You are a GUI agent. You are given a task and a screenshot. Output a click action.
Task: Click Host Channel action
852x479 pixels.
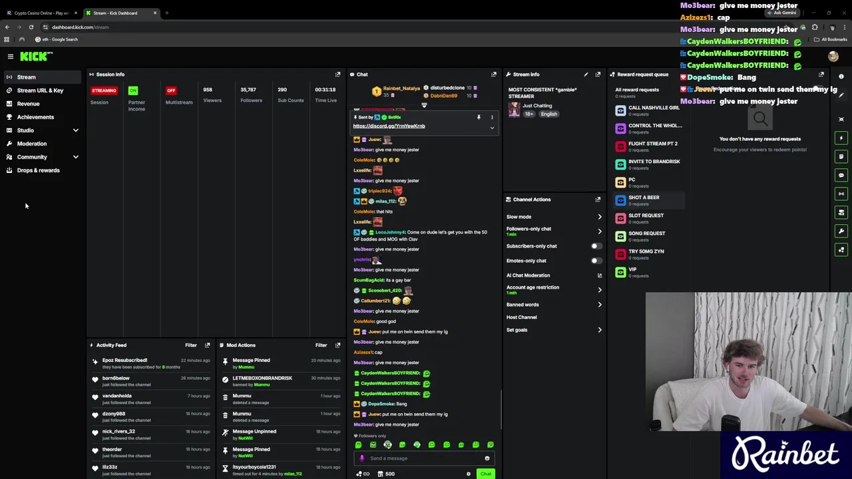click(522, 317)
